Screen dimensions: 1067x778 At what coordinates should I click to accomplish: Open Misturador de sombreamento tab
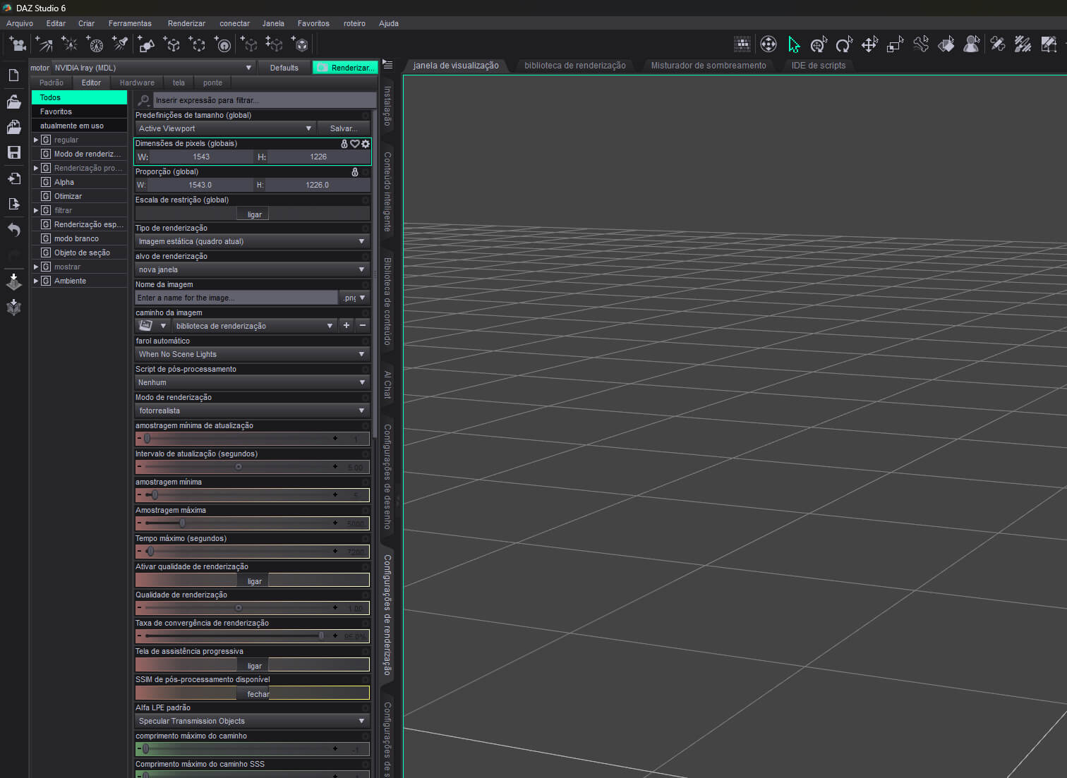tap(709, 66)
